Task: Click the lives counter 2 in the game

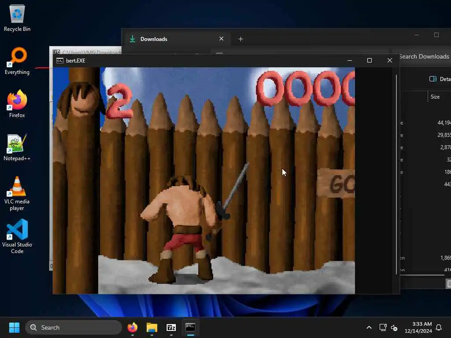Action: coord(120,101)
